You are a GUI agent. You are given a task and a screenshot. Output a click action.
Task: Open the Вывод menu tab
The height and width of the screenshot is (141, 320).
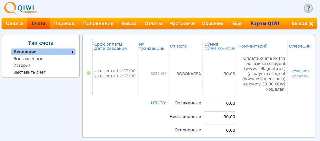tap(129, 23)
